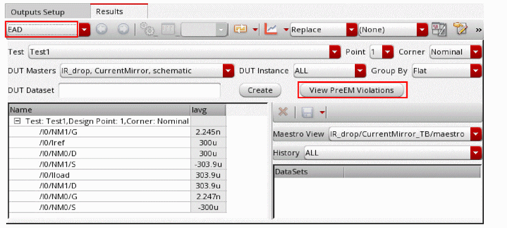
Task: Open the Group By Flat dropdown
Action: pos(476,71)
